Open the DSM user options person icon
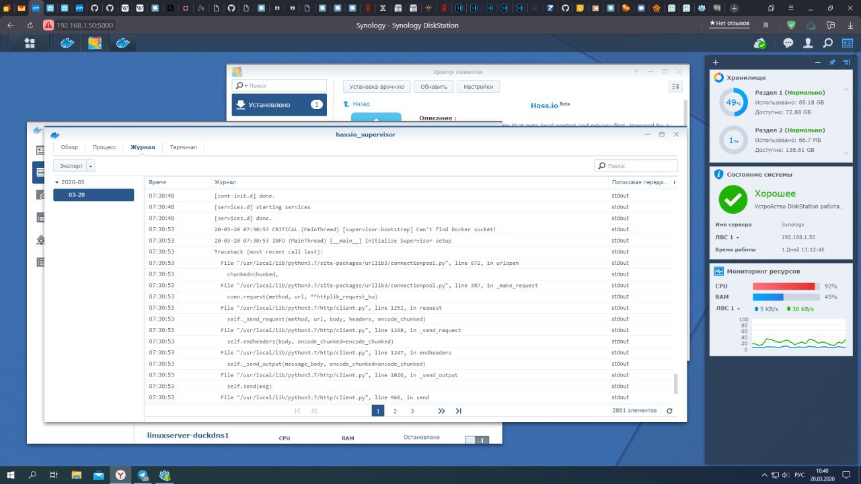861x484 pixels. click(x=809, y=43)
